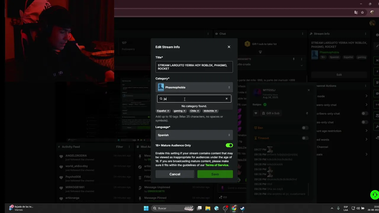The height and width of the screenshot is (213, 379).
Task: Close the M1TESSJ user card
Action: (x=309, y=90)
